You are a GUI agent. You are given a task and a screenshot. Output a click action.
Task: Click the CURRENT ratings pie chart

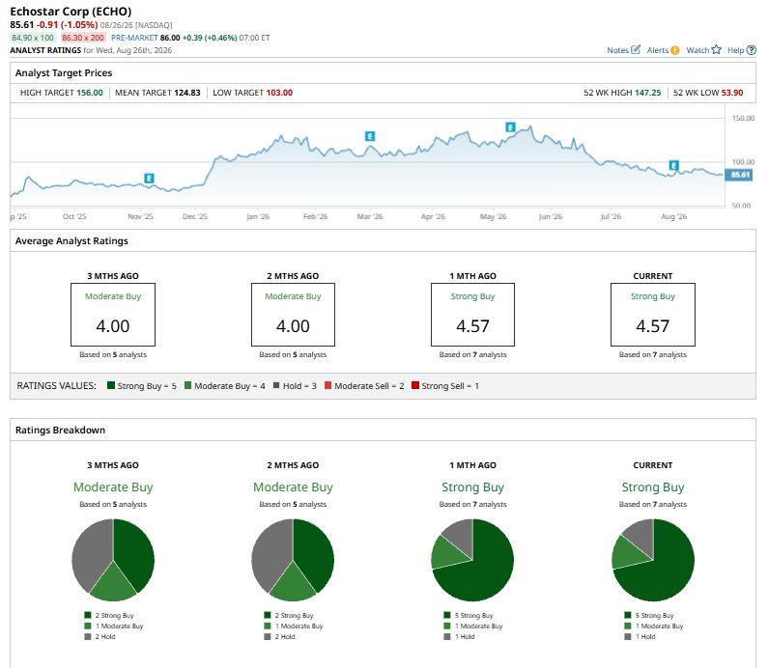pos(653,560)
